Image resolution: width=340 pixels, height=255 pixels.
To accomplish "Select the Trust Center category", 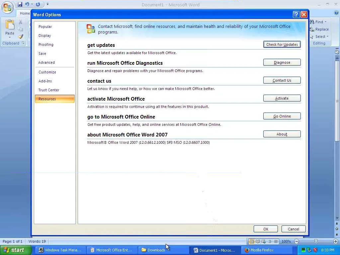I will point(55,90).
